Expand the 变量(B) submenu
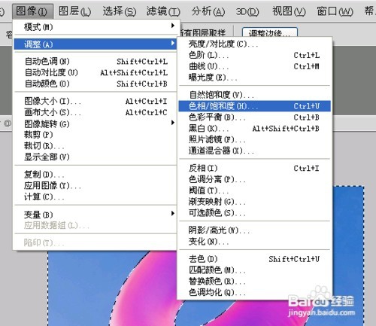 pyautogui.click(x=96, y=215)
